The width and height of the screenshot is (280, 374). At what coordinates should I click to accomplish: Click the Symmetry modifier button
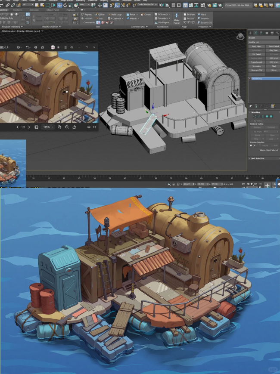pyautogui.click(x=256, y=66)
